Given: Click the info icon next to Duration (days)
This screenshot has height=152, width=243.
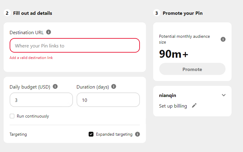Looking at the screenshot, I should (x=114, y=86).
